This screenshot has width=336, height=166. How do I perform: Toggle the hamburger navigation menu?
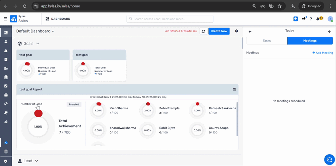(5, 19)
